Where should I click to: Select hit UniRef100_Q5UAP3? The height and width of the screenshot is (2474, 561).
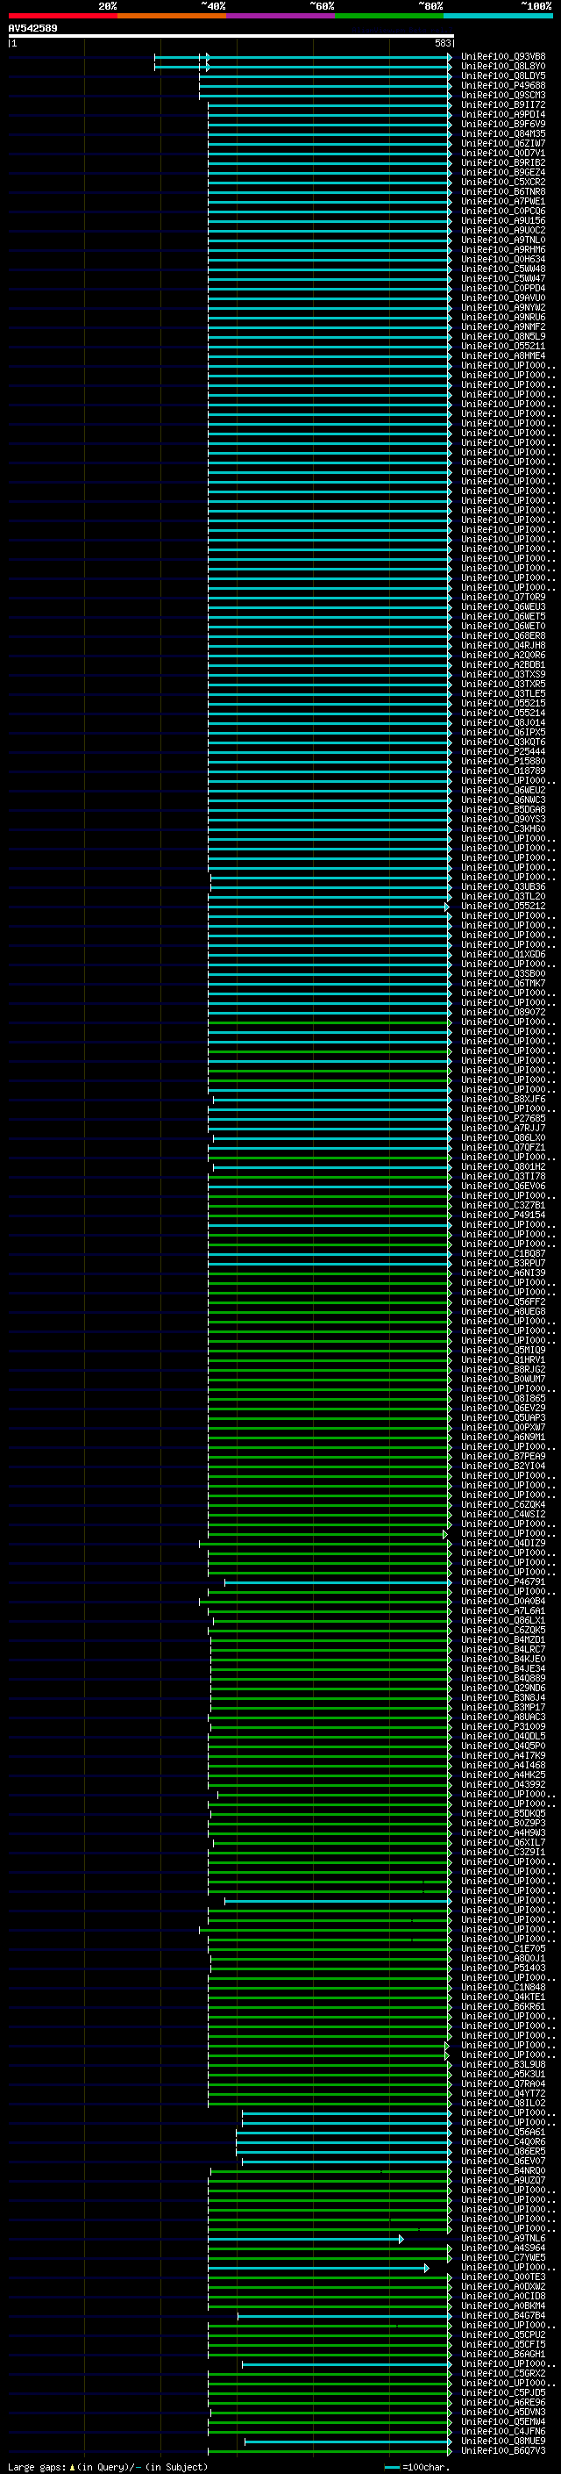(503, 1417)
